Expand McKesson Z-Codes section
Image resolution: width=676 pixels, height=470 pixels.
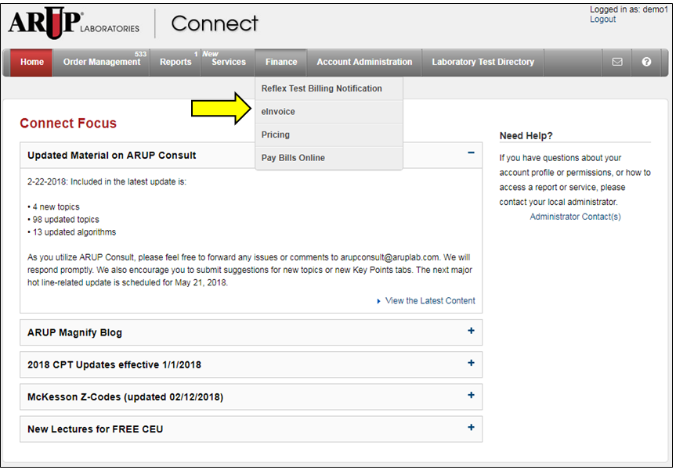click(472, 395)
